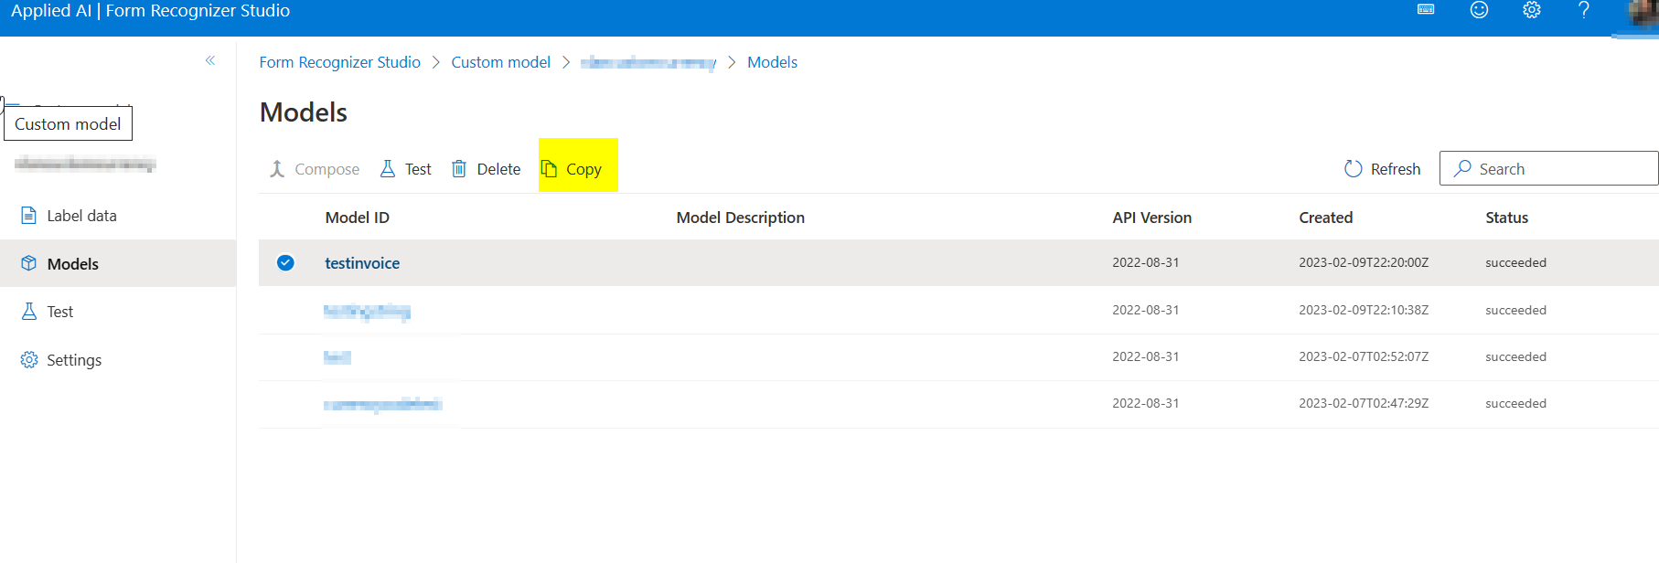This screenshot has height=563, width=1659.
Task: Refresh the models list
Action: point(1382,169)
